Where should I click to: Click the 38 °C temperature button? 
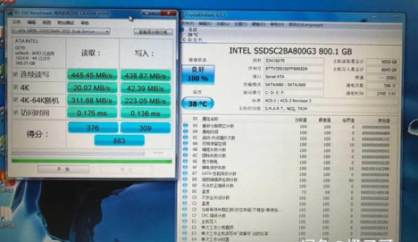point(197,103)
